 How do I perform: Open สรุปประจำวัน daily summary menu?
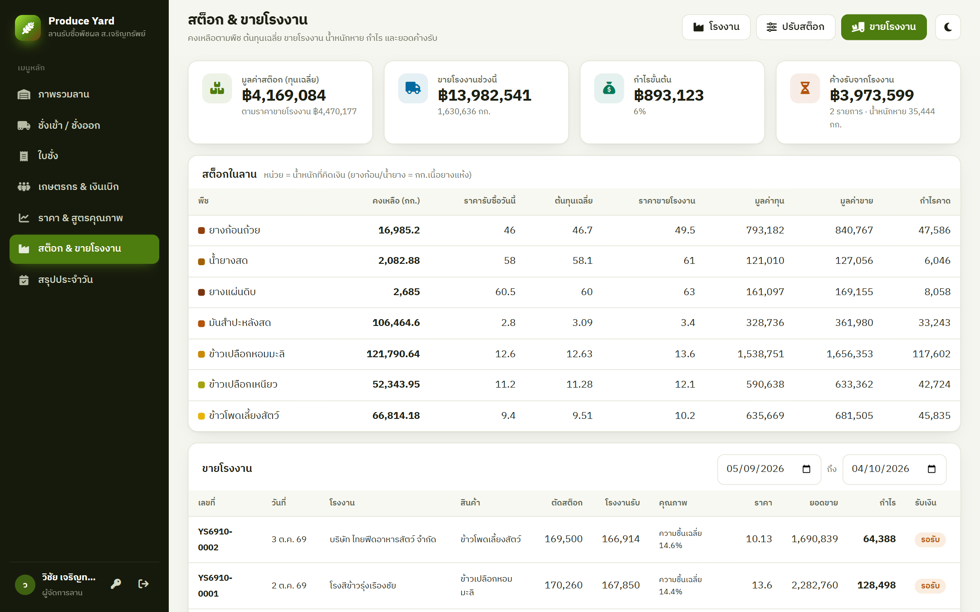tap(84, 280)
